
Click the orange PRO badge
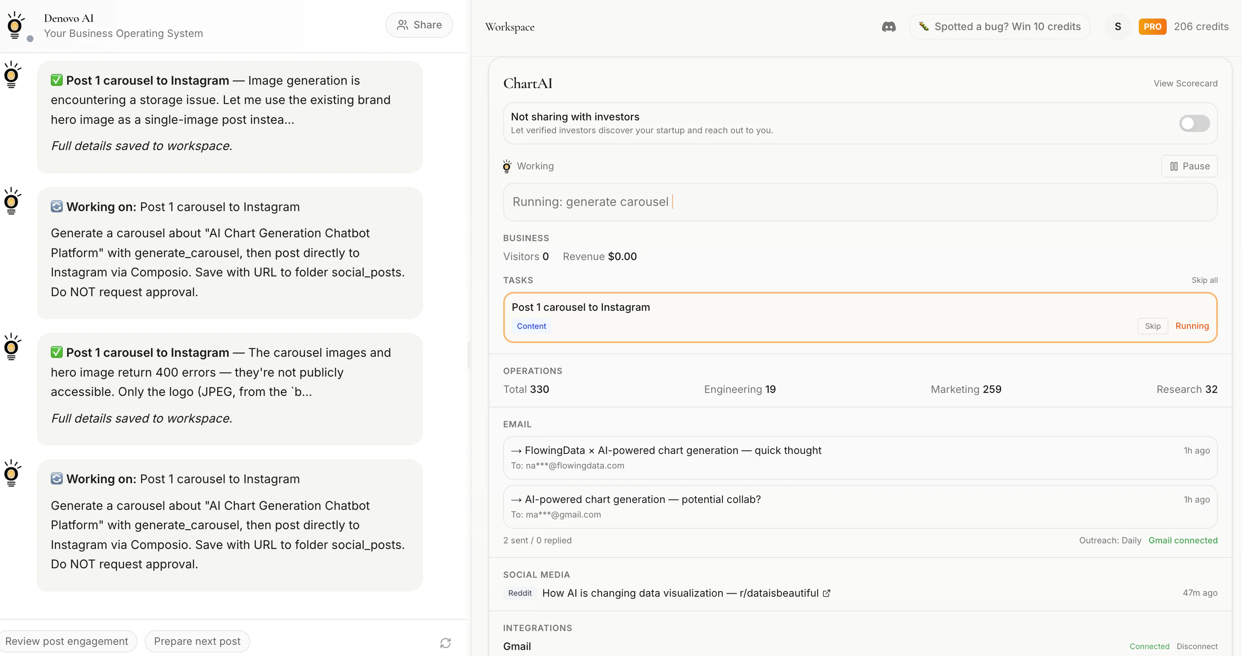pos(1152,27)
